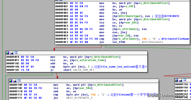Click the jz mnemonic at address 00009107
Viewport: 191px width, 100px height.
point(52,70)
